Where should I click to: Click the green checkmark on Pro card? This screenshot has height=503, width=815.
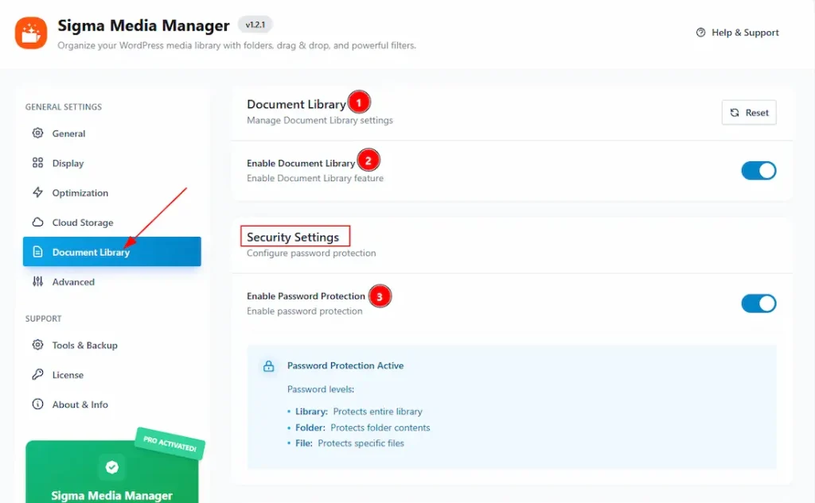tap(112, 467)
